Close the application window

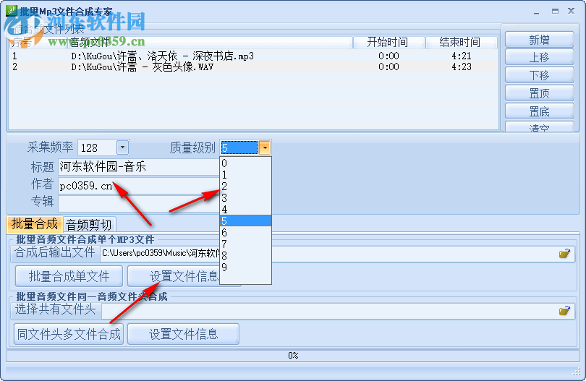pos(571,11)
